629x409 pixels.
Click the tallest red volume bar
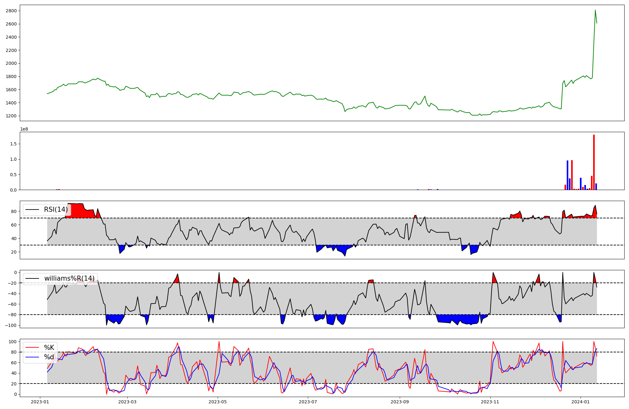pyautogui.click(x=594, y=162)
